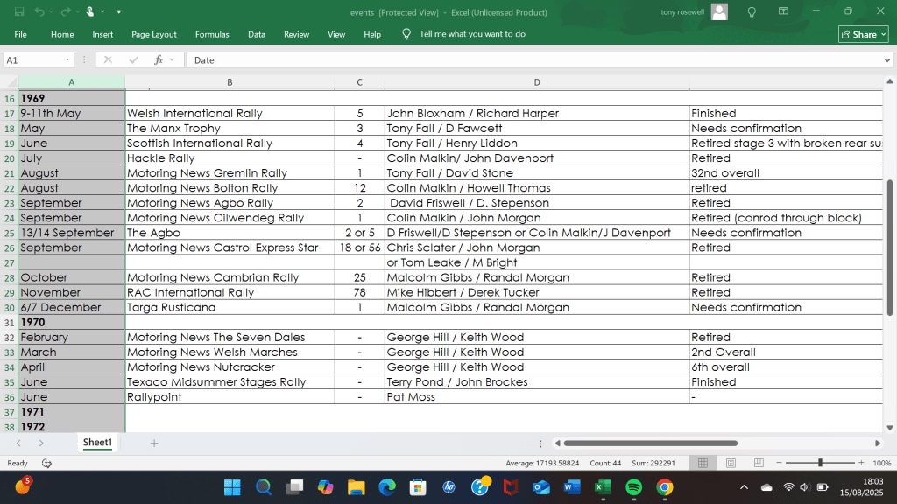Open the Formulas ribbon tab
Screen dimensions: 897x504
point(212,34)
